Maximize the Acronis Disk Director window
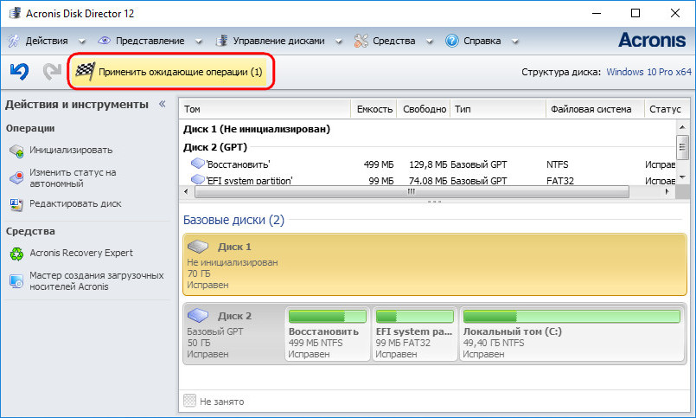This screenshot has width=696, height=418. coord(635,13)
